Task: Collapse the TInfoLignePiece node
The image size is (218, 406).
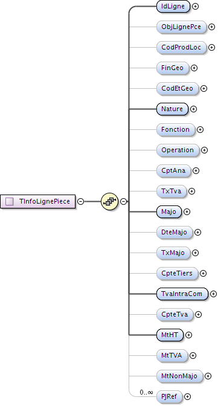Action: (81, 201)
